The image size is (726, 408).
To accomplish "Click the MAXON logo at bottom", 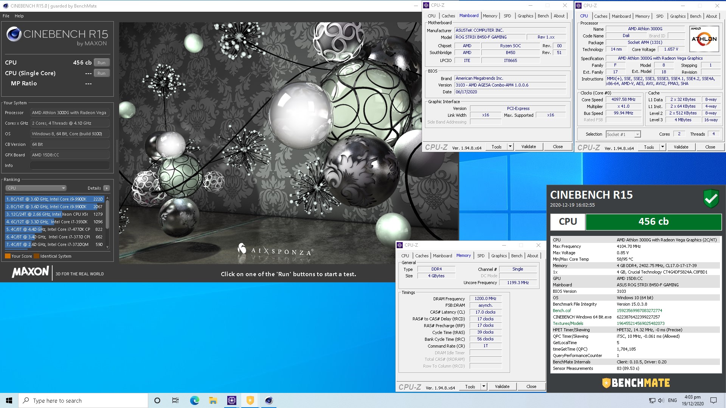I will [x=31, y=272].
